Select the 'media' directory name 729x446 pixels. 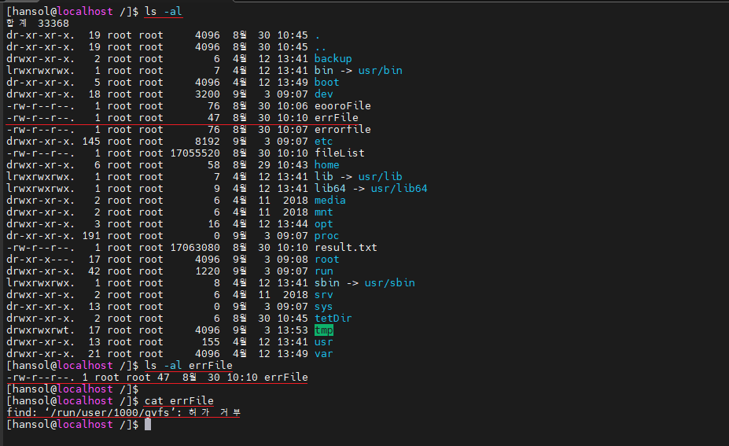pos(330,201)
